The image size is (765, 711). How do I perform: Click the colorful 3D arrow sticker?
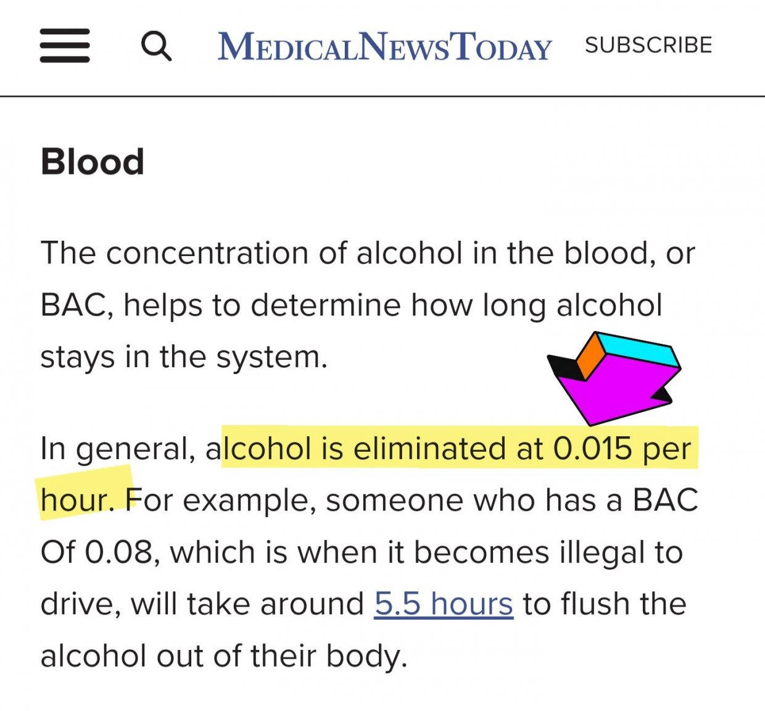coord(614,378)
